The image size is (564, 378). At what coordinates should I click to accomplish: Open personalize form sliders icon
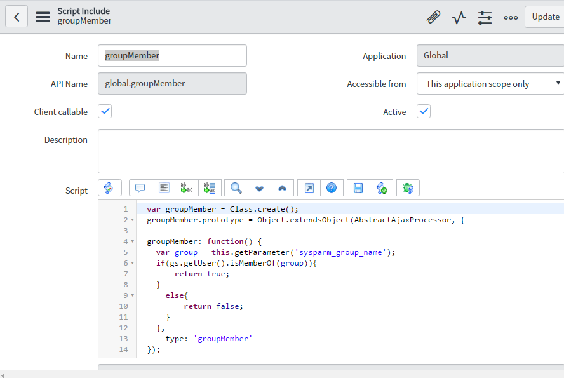point(485,17)
